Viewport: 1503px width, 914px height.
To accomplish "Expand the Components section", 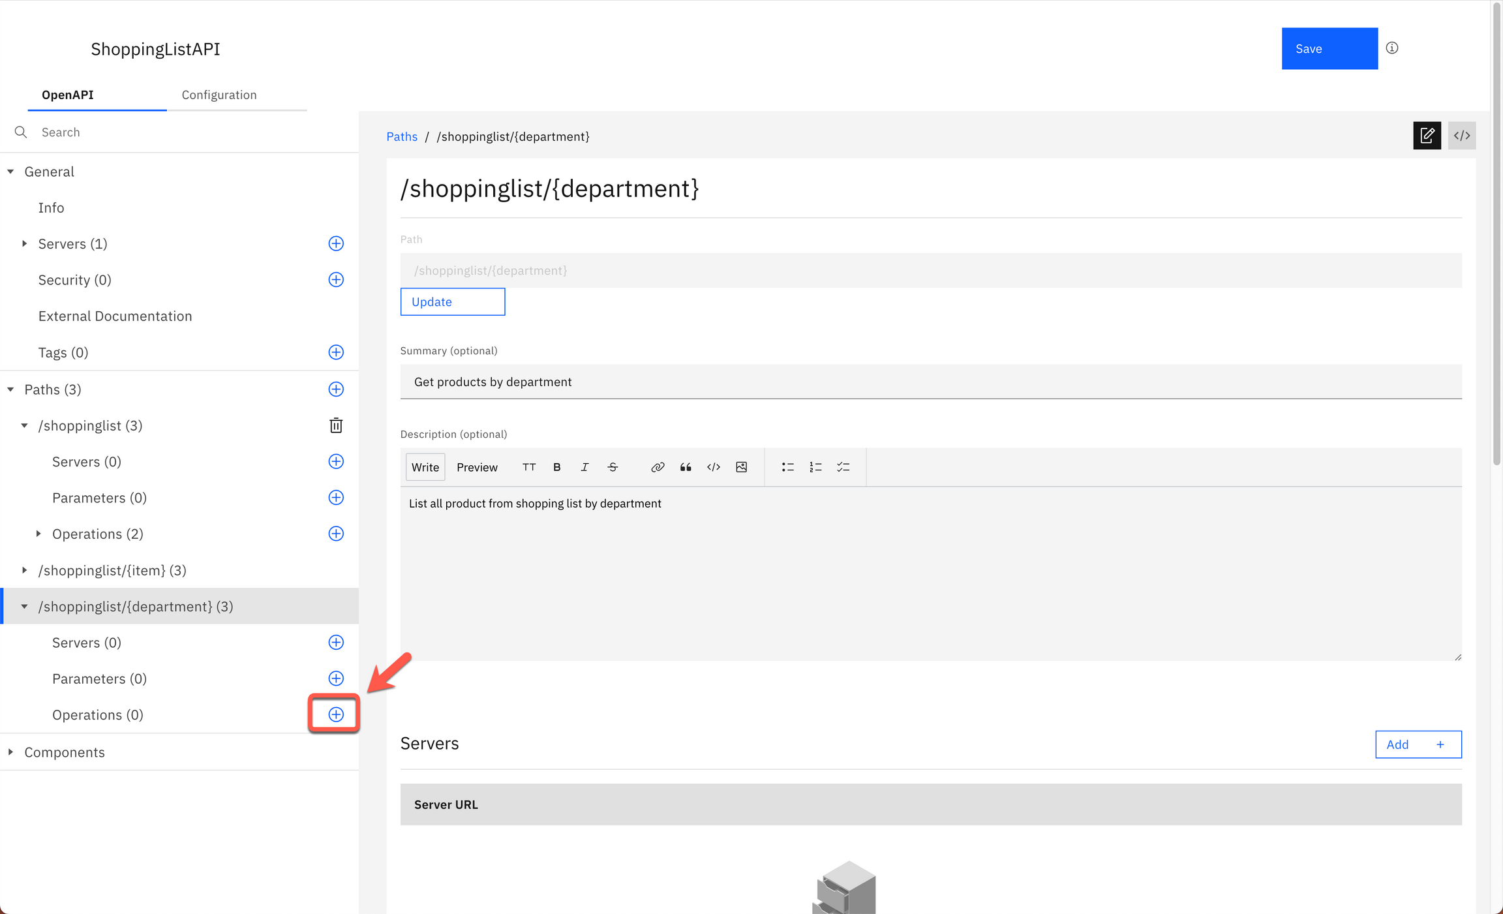I will point(10,752).
